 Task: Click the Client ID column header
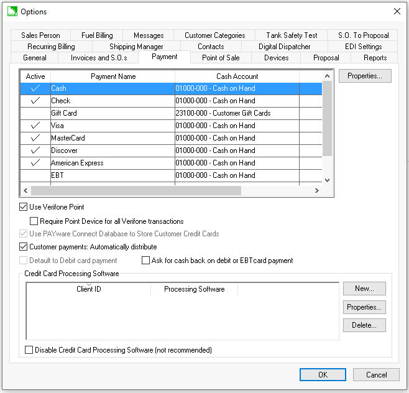[x=89, y=289]
